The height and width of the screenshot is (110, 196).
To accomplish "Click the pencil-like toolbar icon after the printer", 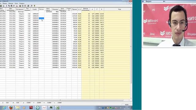I will (x=32, y=6).
